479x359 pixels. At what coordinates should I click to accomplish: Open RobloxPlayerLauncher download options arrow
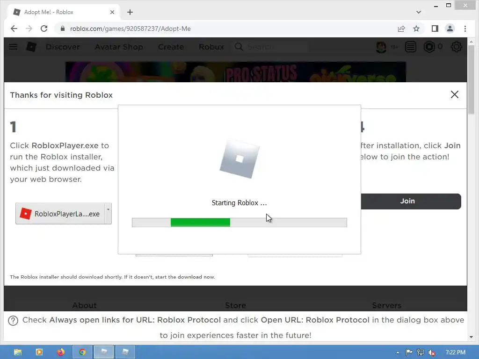point(108,213)
